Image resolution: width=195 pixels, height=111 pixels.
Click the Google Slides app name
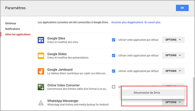(57, 54)
